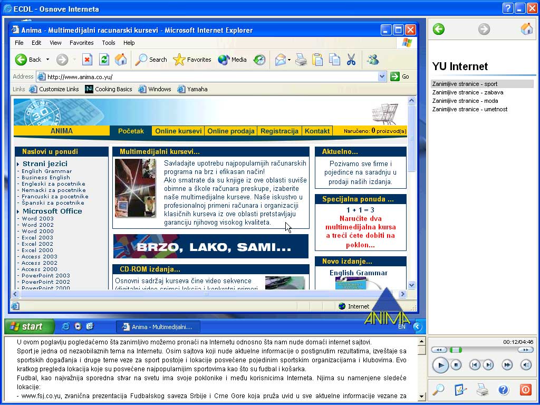This screenshot has width=540, height=405.
Task: Open the Favorites menu in the menu bar
Action: (82, 43)
